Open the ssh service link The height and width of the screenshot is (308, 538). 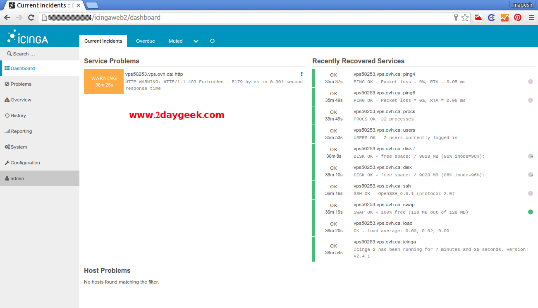(382, 186)
